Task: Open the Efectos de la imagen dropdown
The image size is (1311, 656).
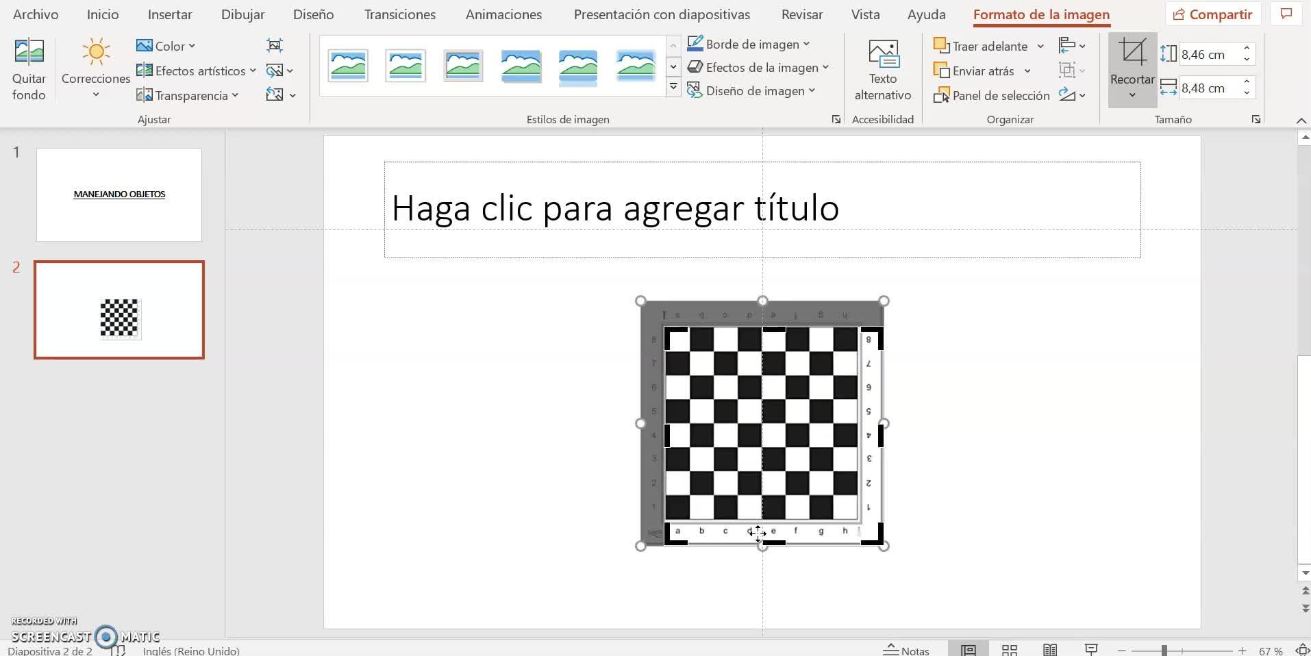Action: coord(758,67)
